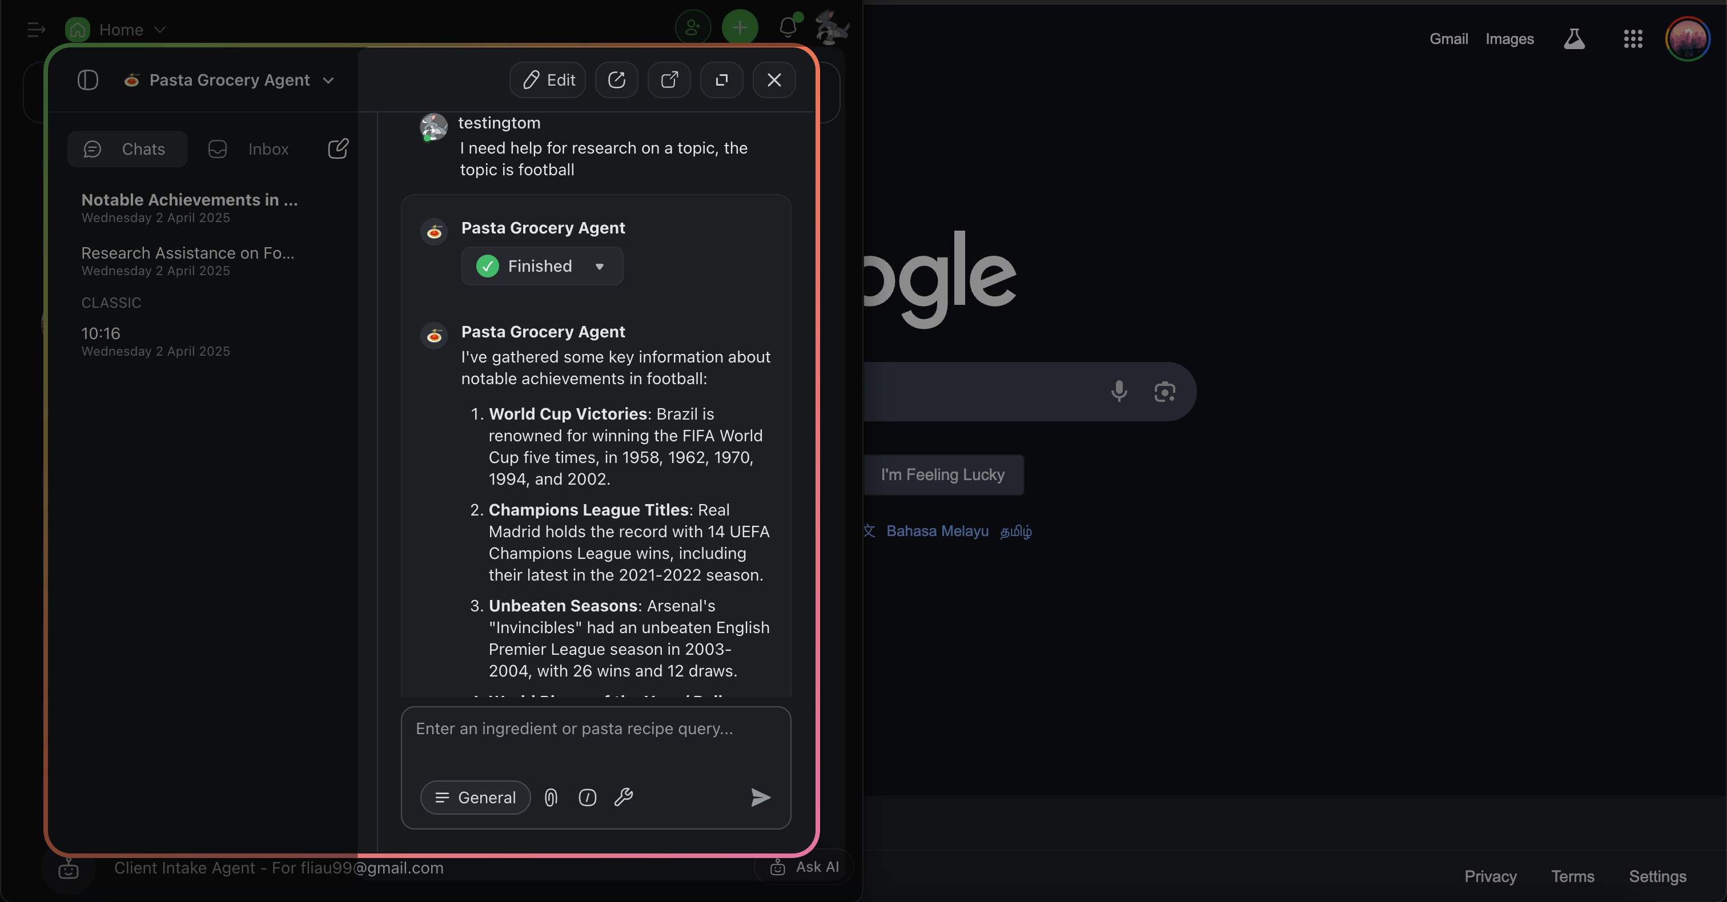Open the Pasta Grocery Agent dropdown

[228, 80]
